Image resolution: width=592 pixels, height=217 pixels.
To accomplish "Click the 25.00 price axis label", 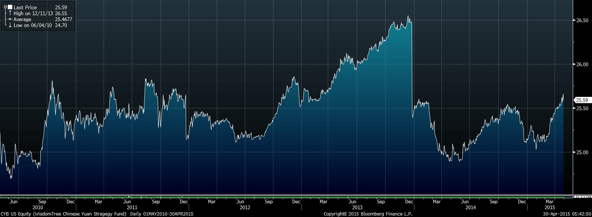I will tap(582, 152).
